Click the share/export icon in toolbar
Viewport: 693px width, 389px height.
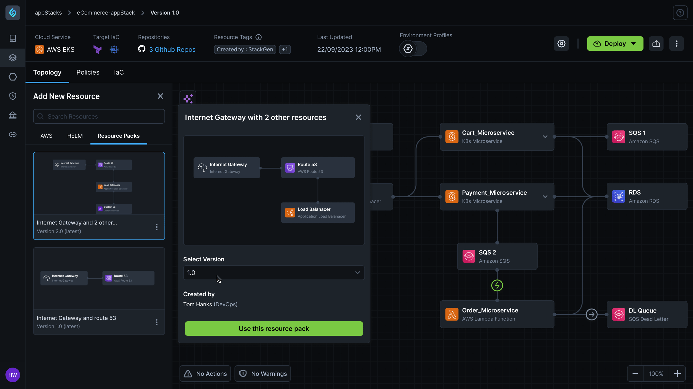tap(656, 43)
